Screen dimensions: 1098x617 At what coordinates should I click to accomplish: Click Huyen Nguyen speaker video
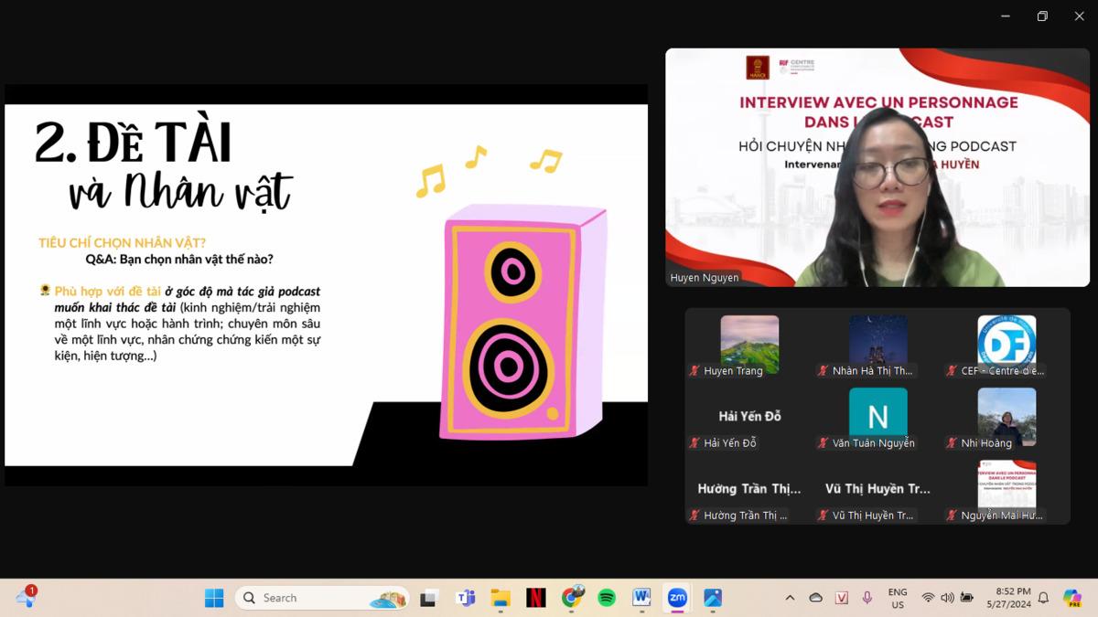coord(877,168)
